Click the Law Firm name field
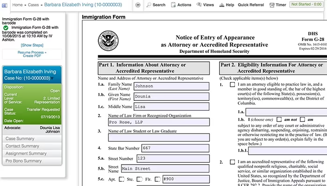Image resolution: width=327 pixels, height=186 pixels. (x=159, y=122)
